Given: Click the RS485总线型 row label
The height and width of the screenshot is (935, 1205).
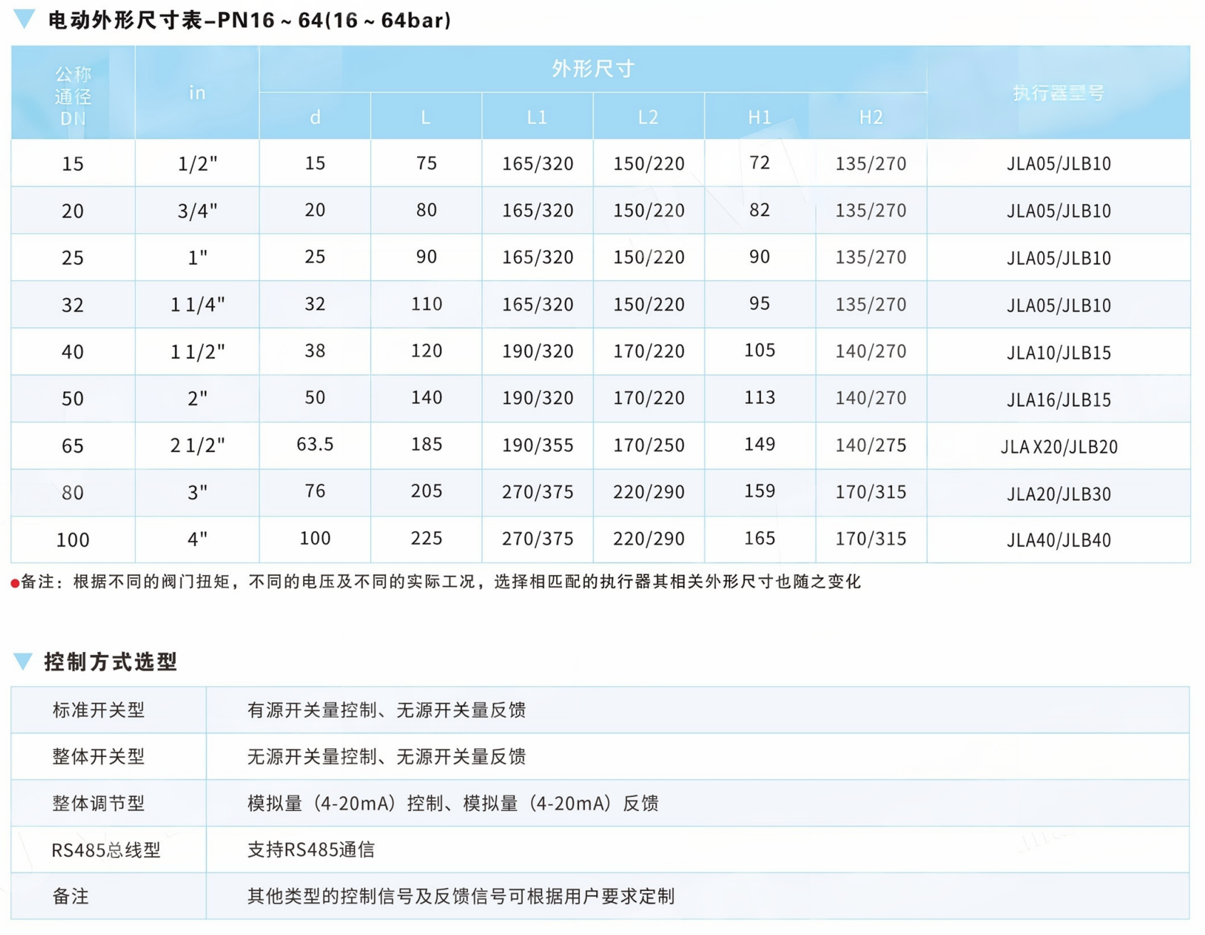Looking at the screenshot, I should 106,849.
